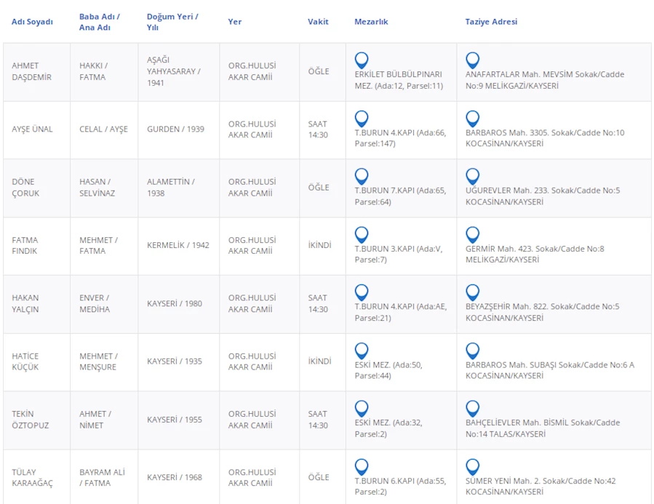Click cemetery pin for Hakan Yalçın
The height and width of the screenshot is (504, 654).
tap(362, 292)
